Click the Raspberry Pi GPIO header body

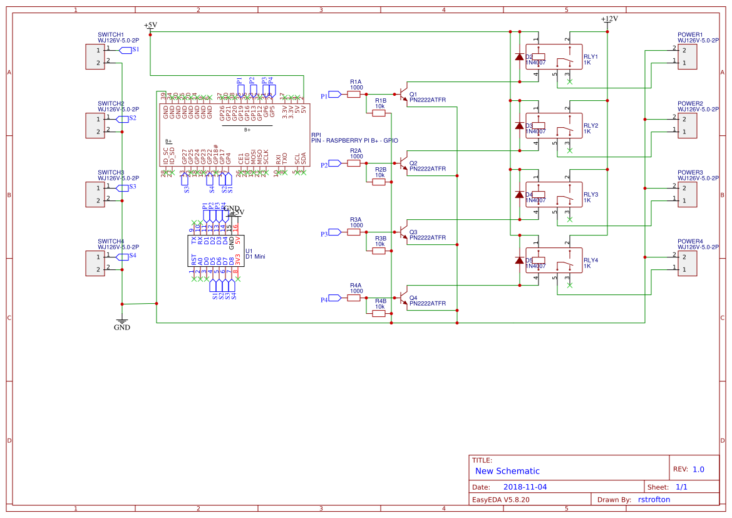(235, 135)
